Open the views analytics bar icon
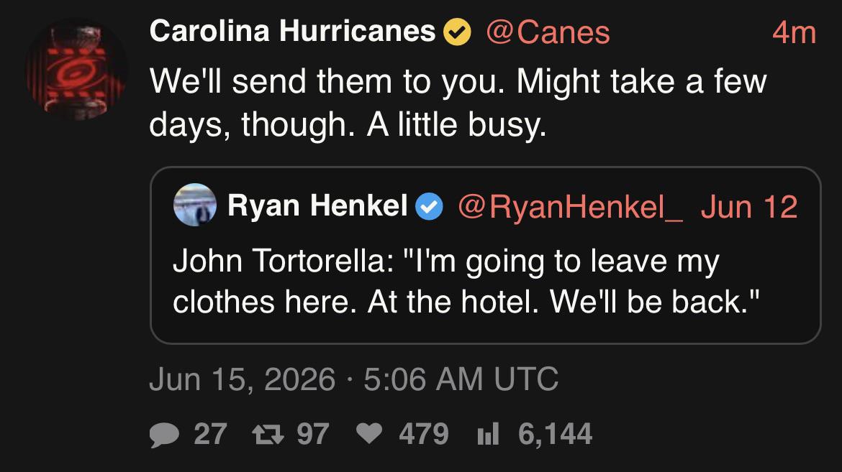 tap(488, 434)
